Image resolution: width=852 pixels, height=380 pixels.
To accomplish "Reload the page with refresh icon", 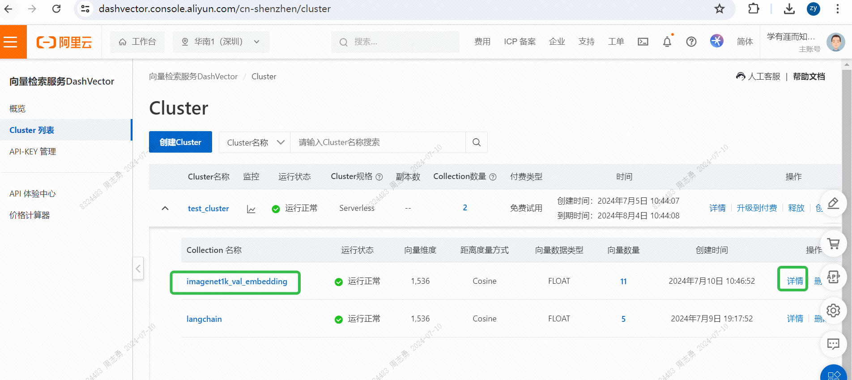I will (56, 9).
